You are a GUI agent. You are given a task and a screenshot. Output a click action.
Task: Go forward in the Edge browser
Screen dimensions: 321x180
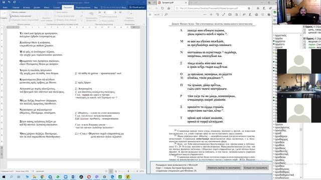(156, 8)
